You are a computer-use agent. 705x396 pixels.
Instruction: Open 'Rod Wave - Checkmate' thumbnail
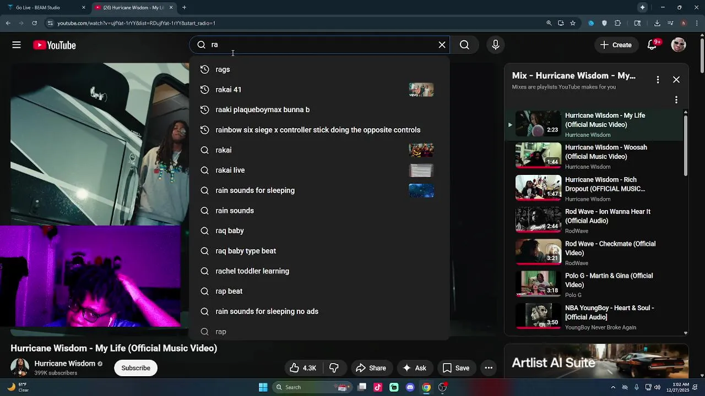coord(538,252)
